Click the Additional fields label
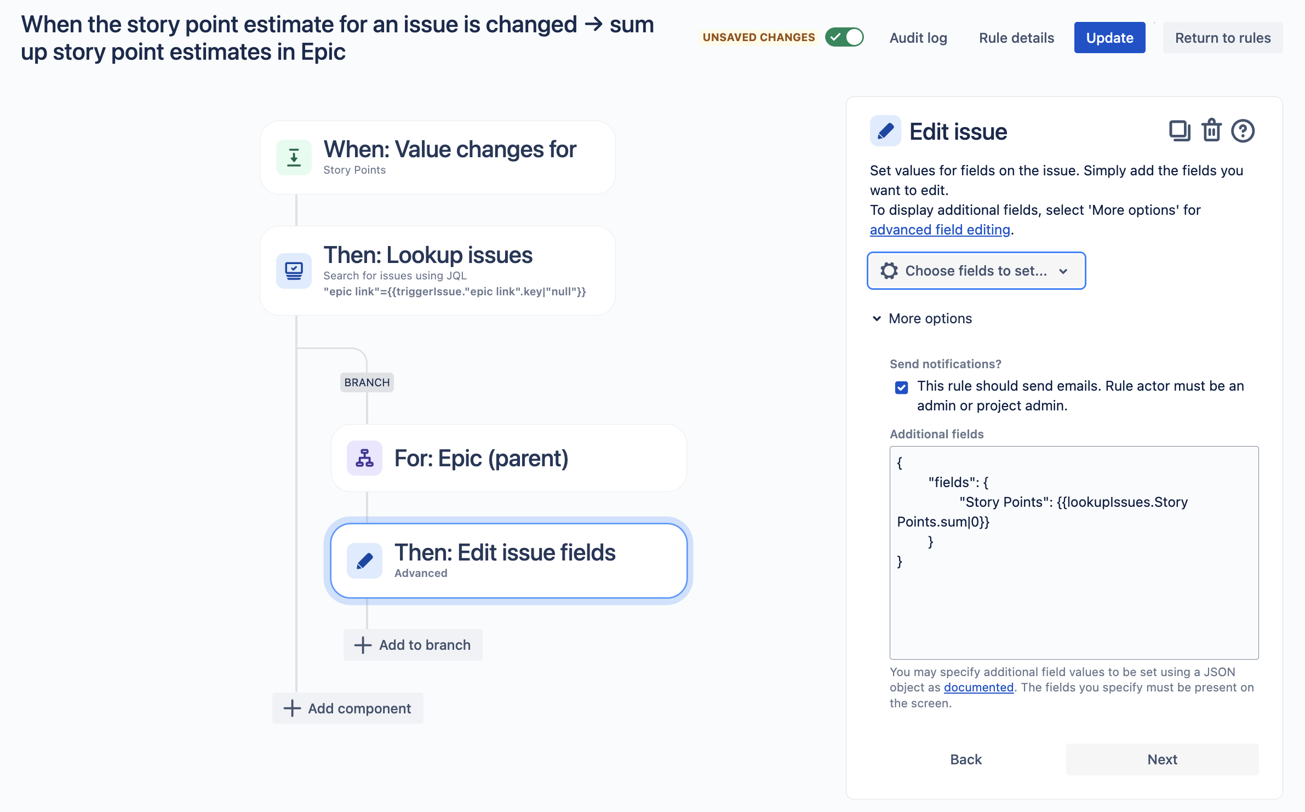This screenshot has height=812, width=1305. point(937,434)
